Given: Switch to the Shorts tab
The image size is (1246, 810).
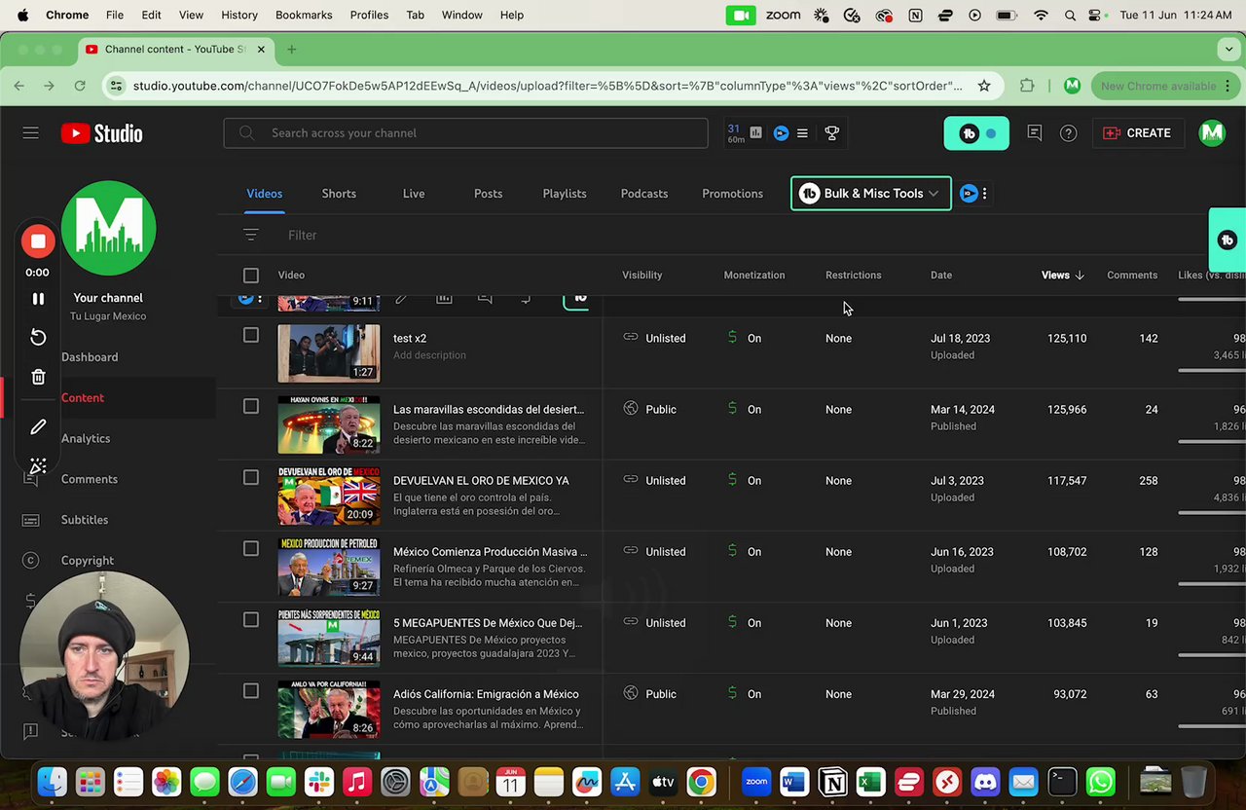Looking at the screenshot, I should (x=339, y=194).
